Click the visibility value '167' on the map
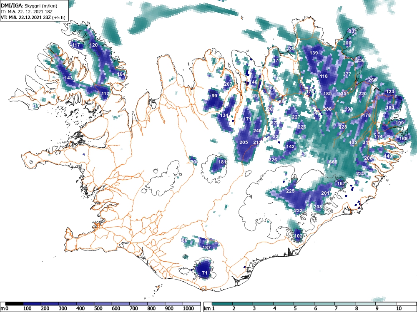Image resolution: width=417 pixels, height=312 pixels. (341, 183)
